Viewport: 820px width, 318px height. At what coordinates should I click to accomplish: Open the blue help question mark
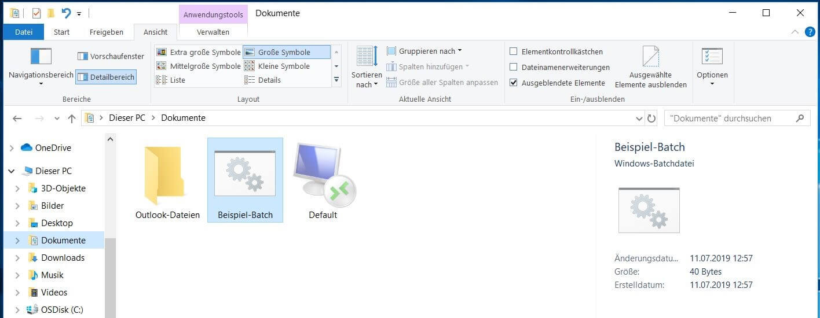[x=810, y=32]
